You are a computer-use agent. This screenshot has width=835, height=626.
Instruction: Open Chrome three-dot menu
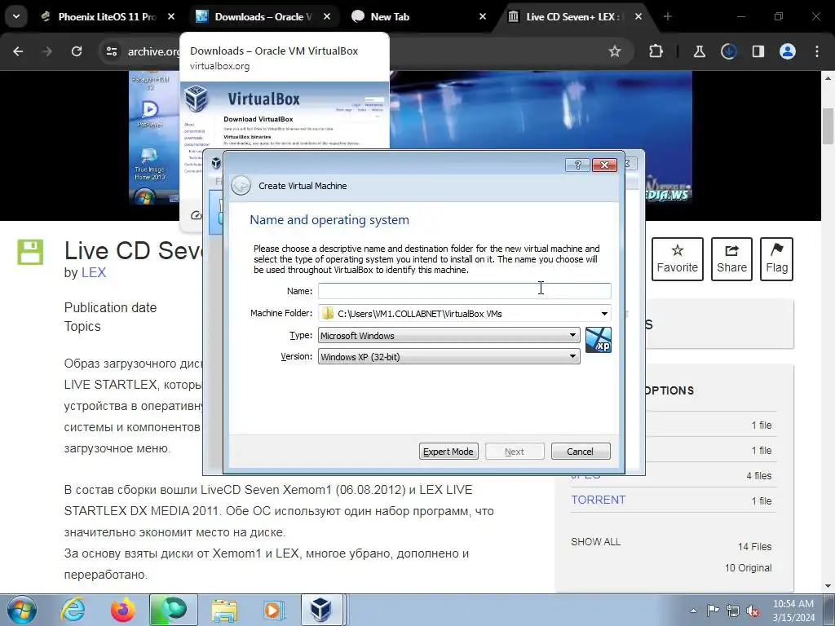click(817, 51)
